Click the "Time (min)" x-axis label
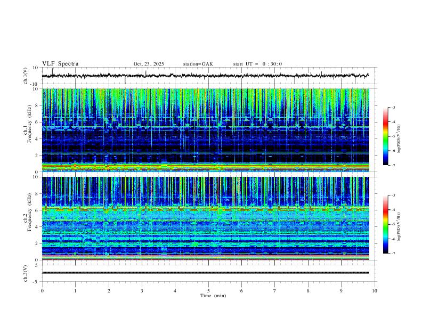This screenshot has width=422, height=326. [x=213, y=296]
